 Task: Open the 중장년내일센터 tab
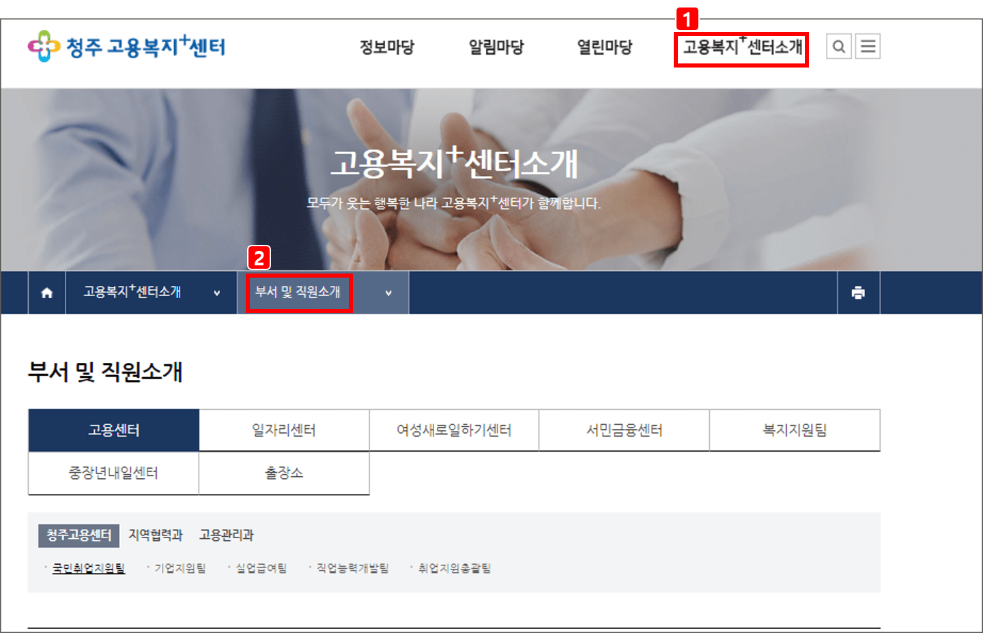[x=113, y=473]
